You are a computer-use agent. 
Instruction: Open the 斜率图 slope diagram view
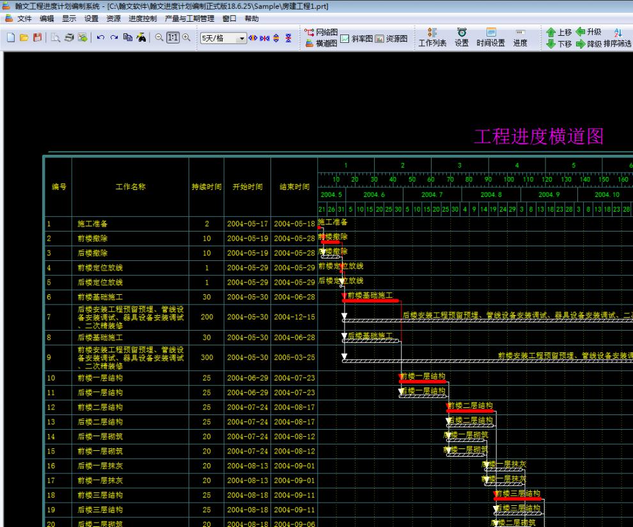point(358,38)
